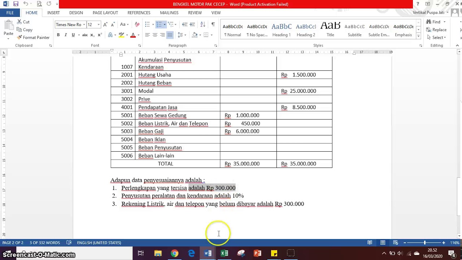Open the Select dropdown in Editing

[436, 38]
